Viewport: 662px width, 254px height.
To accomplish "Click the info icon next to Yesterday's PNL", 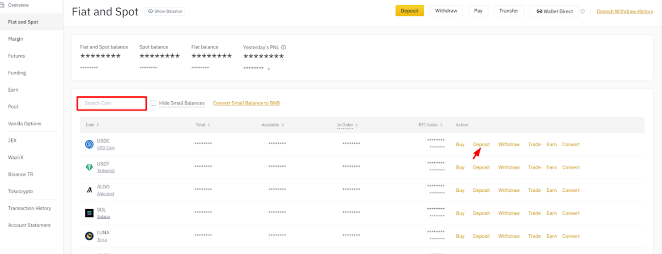I will pyautogui.click(x=284, y=47).
